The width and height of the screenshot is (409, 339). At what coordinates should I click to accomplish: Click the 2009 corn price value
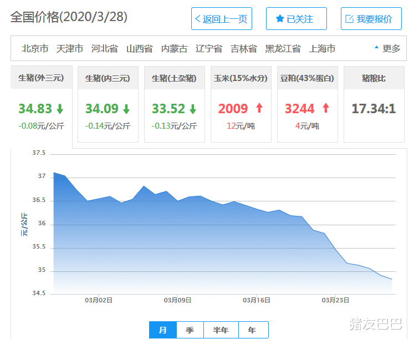[x=233, y=109]
